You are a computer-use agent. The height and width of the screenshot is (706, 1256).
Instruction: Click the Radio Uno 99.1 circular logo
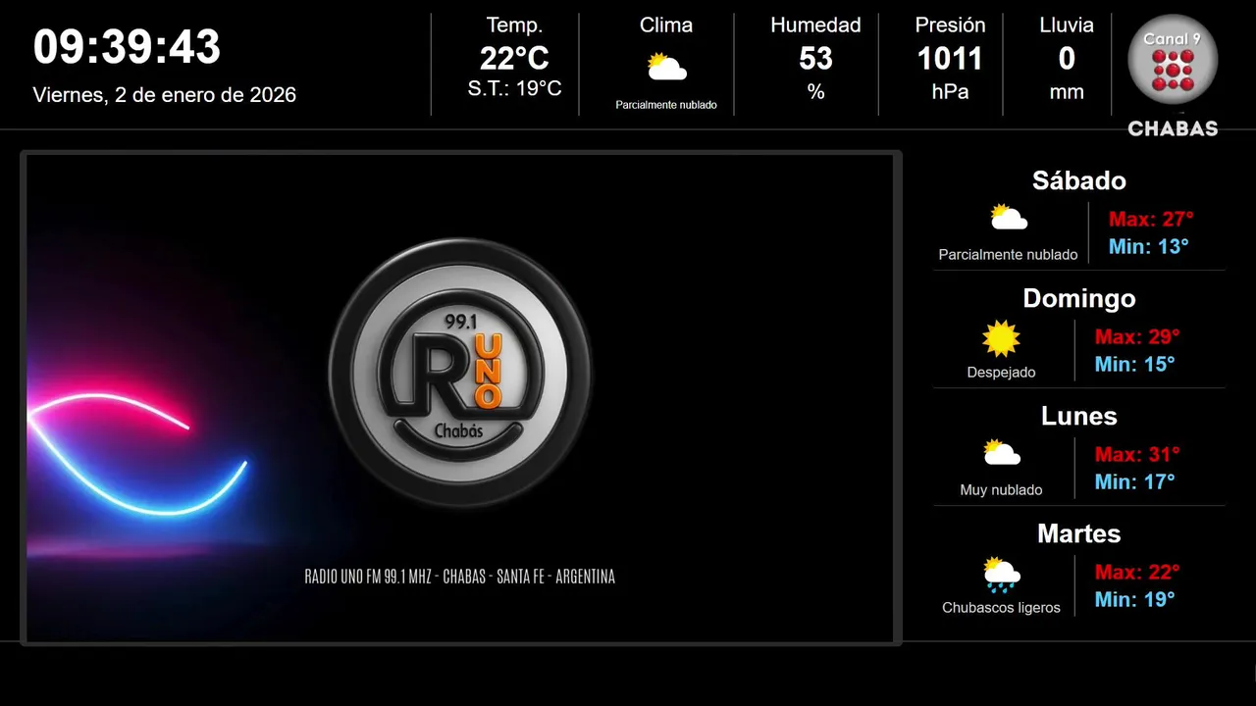(x=460, y=374)
